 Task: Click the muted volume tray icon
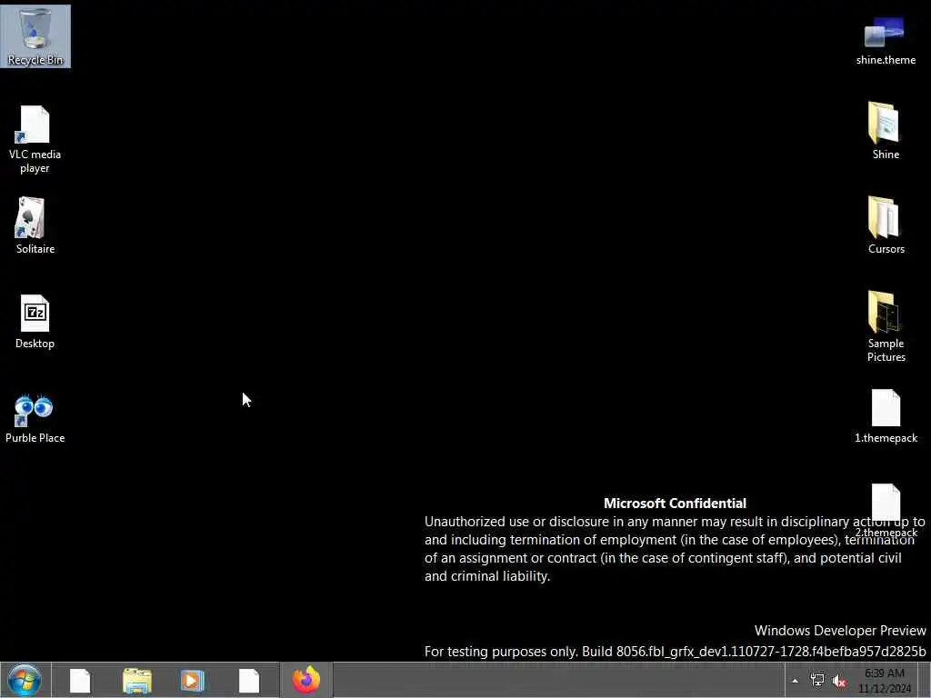pos(839,681)
